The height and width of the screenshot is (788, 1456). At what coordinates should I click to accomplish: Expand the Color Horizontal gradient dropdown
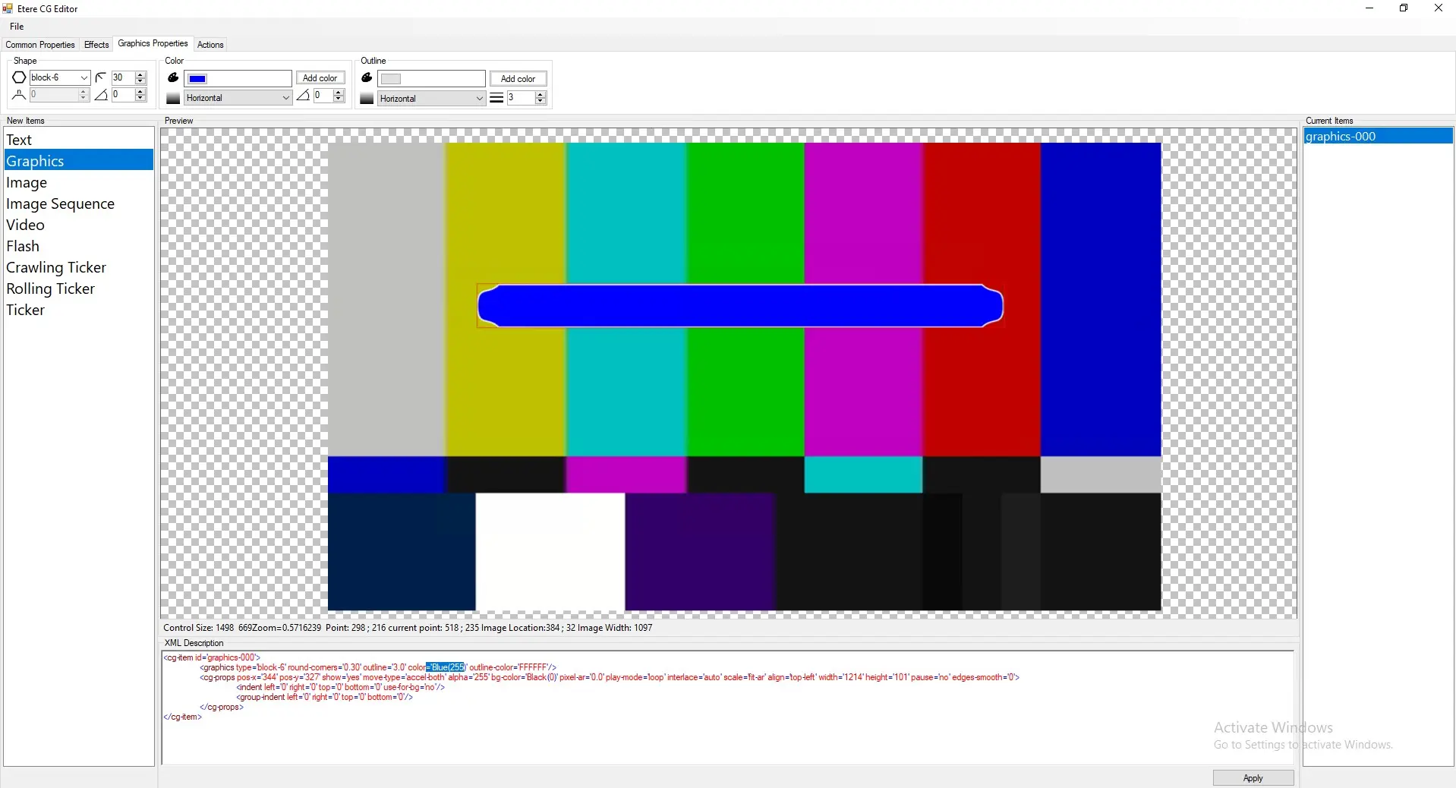point(285,98)
